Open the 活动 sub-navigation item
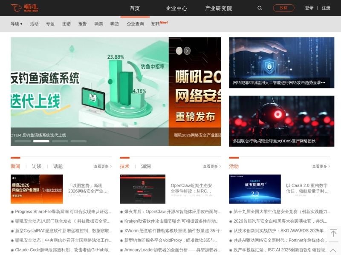The width and height of the screenshot is (341, 255). [34, 24]
